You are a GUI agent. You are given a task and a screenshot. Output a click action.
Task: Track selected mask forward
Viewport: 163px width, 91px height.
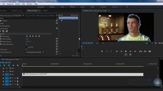click(x=33, y=36)
